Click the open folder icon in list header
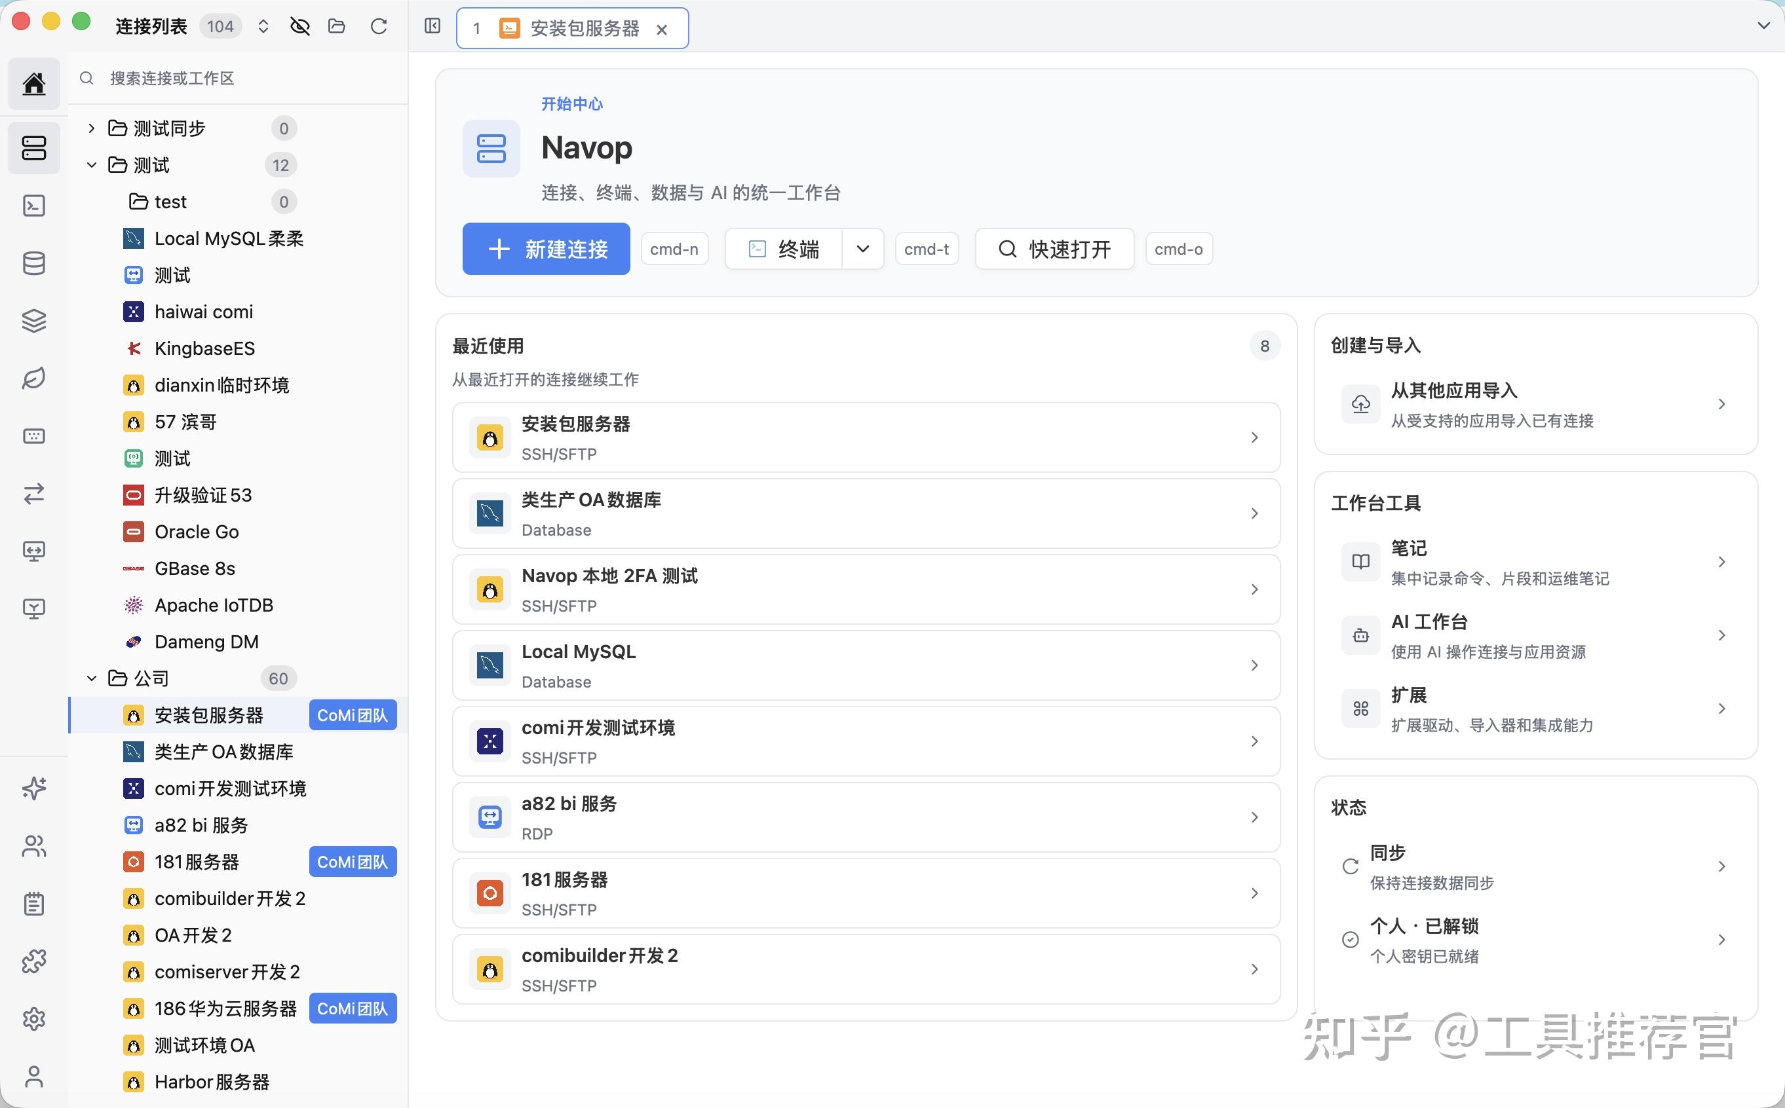This screenshot has width=1785, height=1108. [336, 27]
